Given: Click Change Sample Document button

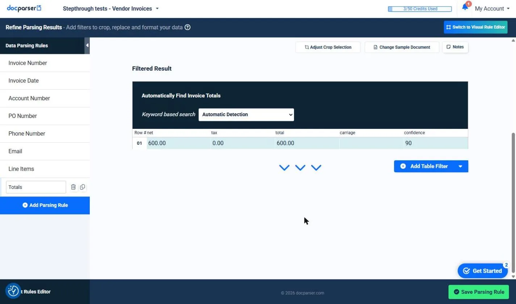Looking at the screenshot, I should point(402,47).
